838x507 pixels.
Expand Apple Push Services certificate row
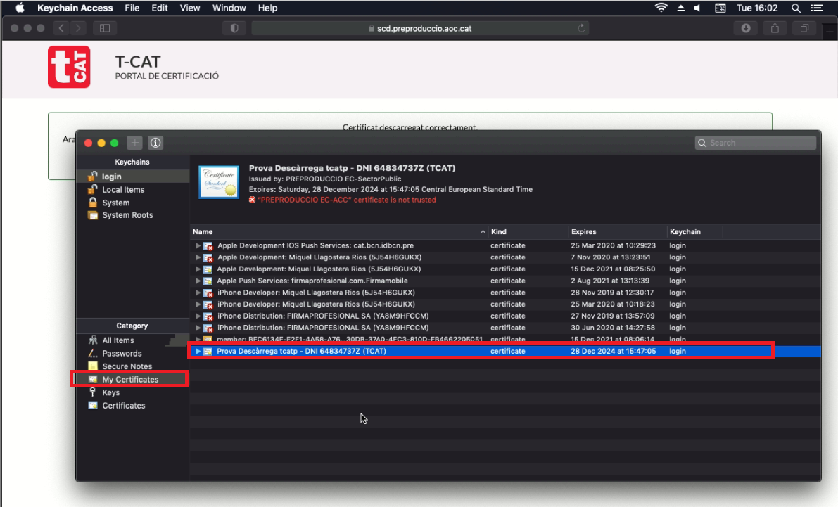(198, 281)
